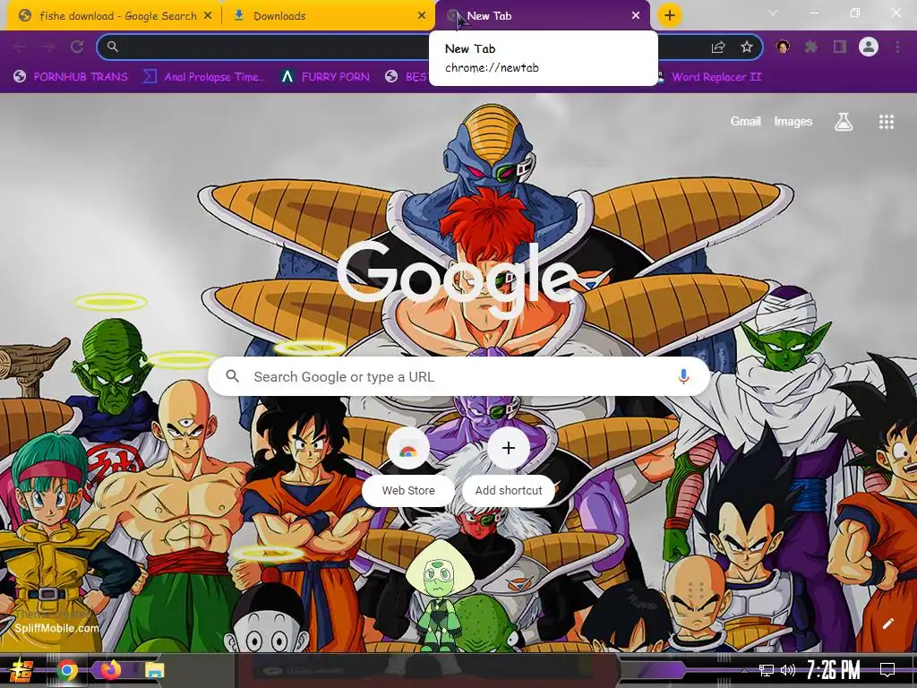Focus the Chrome address bar

(x=430, y=47)
